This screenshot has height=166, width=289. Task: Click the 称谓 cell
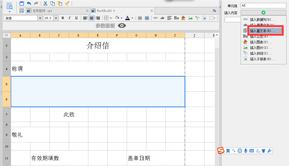pos(98,69)
